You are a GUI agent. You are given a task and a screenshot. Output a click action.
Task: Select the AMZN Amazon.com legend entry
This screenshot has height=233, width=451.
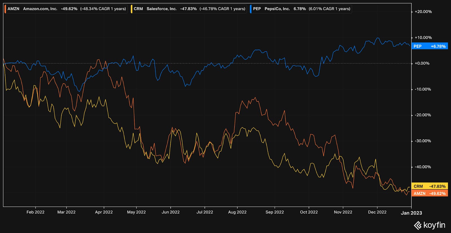point(66,9)
